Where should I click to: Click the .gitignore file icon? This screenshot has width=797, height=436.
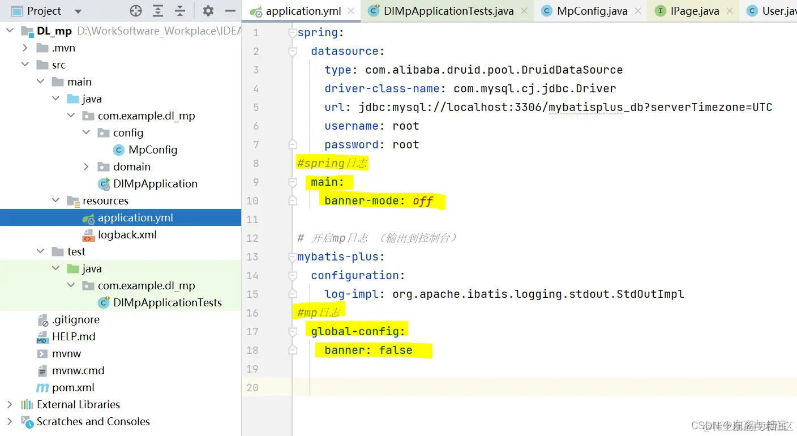pyautogui.click(x=42, y=320)
